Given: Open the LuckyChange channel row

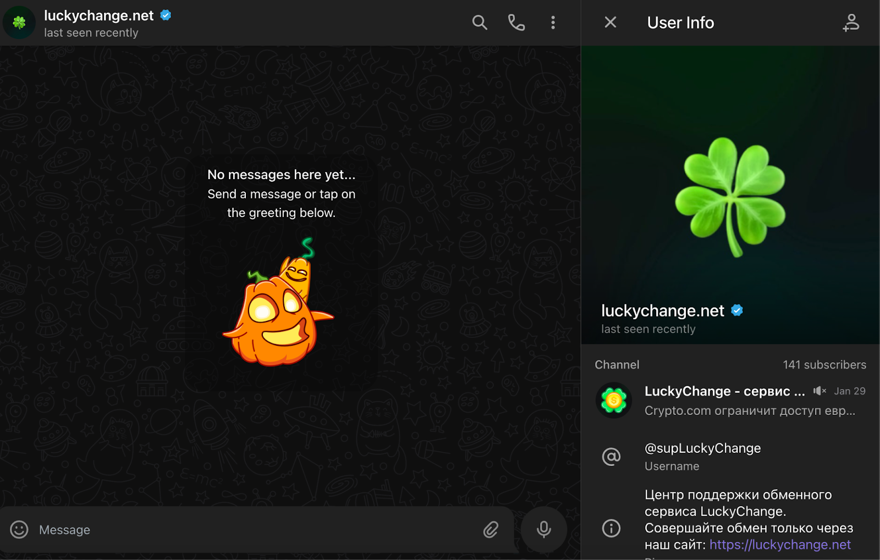Looking at the screenshot, I should pyautogui.click(x=730, y=401).
